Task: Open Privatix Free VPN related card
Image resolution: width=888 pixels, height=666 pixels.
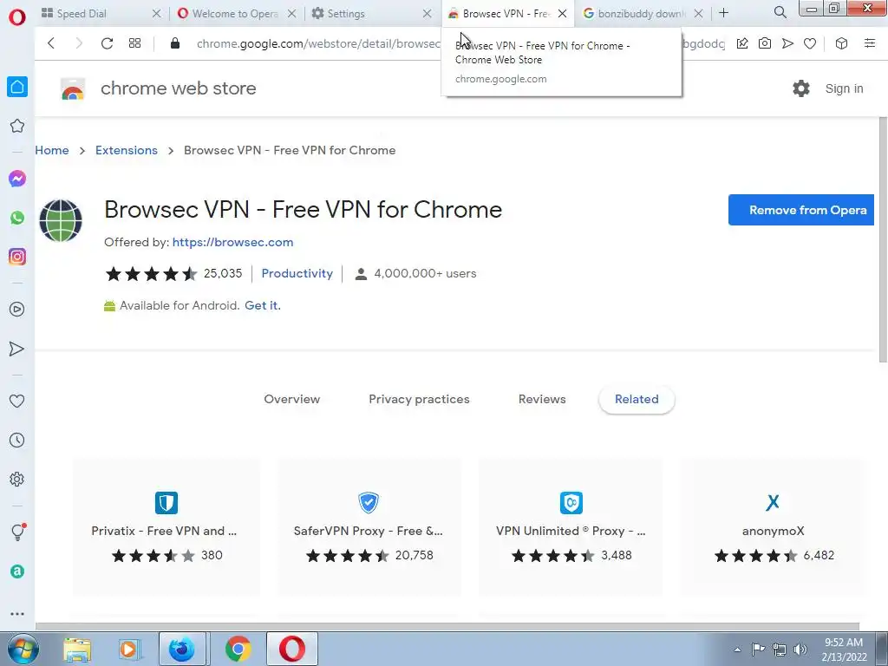Action: (166, 526)
